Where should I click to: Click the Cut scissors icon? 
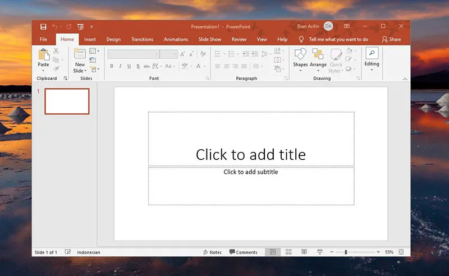pos(56,51)
